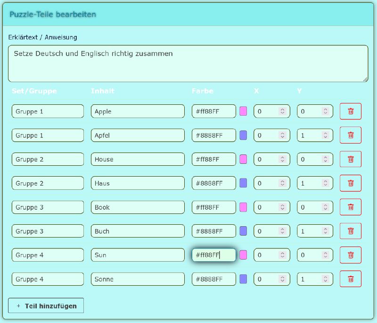Edit Farbe hex field in Haus row

click(x=214, y=183)
